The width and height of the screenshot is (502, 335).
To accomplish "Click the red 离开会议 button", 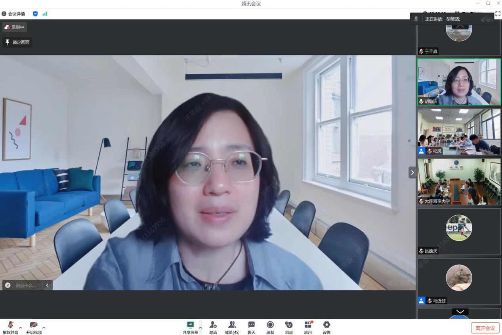I will (x=485, y=328).
